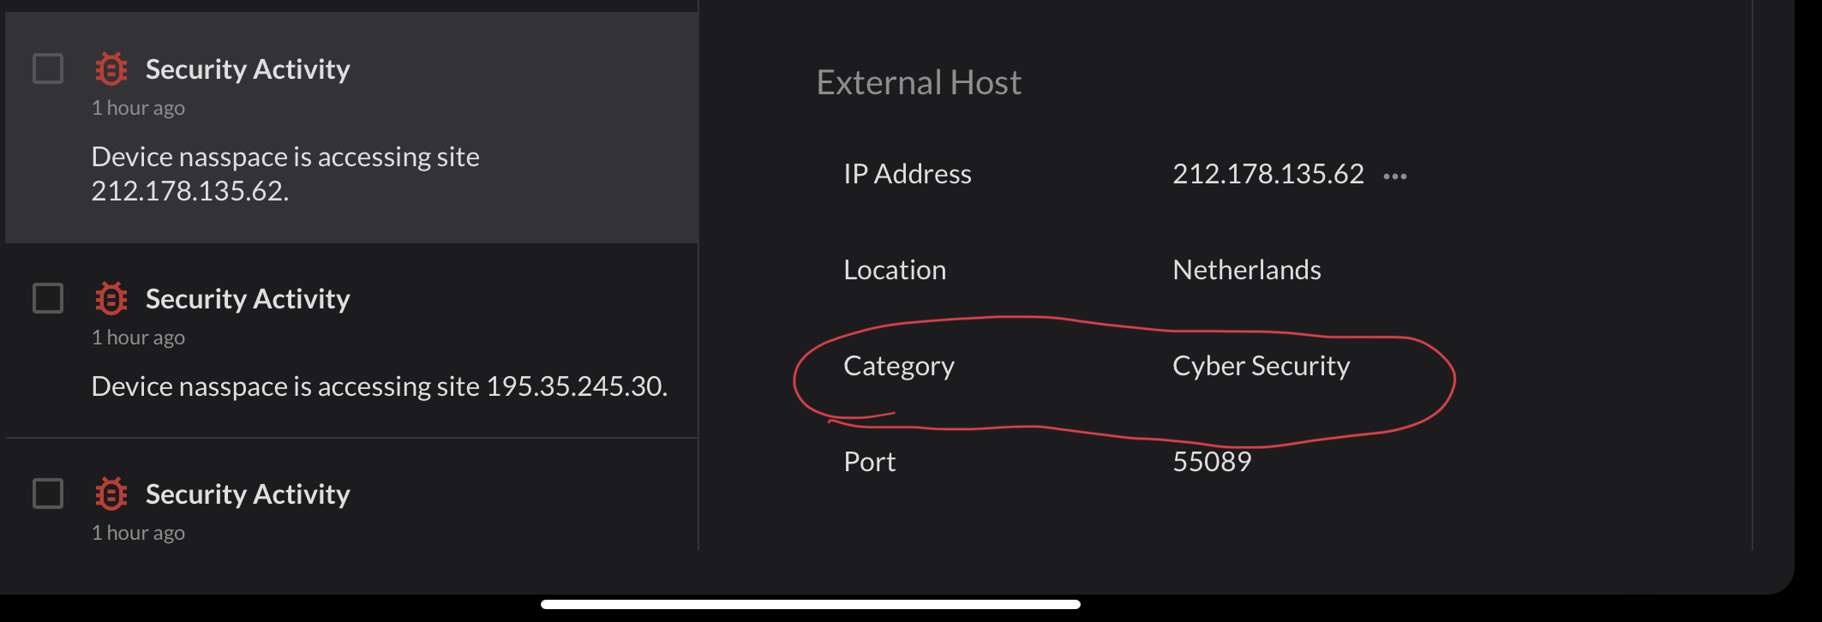Tap the home indicator bar at the bottom
The image size is (1822, 622).
pyautogui.click(x=810, y=604)
